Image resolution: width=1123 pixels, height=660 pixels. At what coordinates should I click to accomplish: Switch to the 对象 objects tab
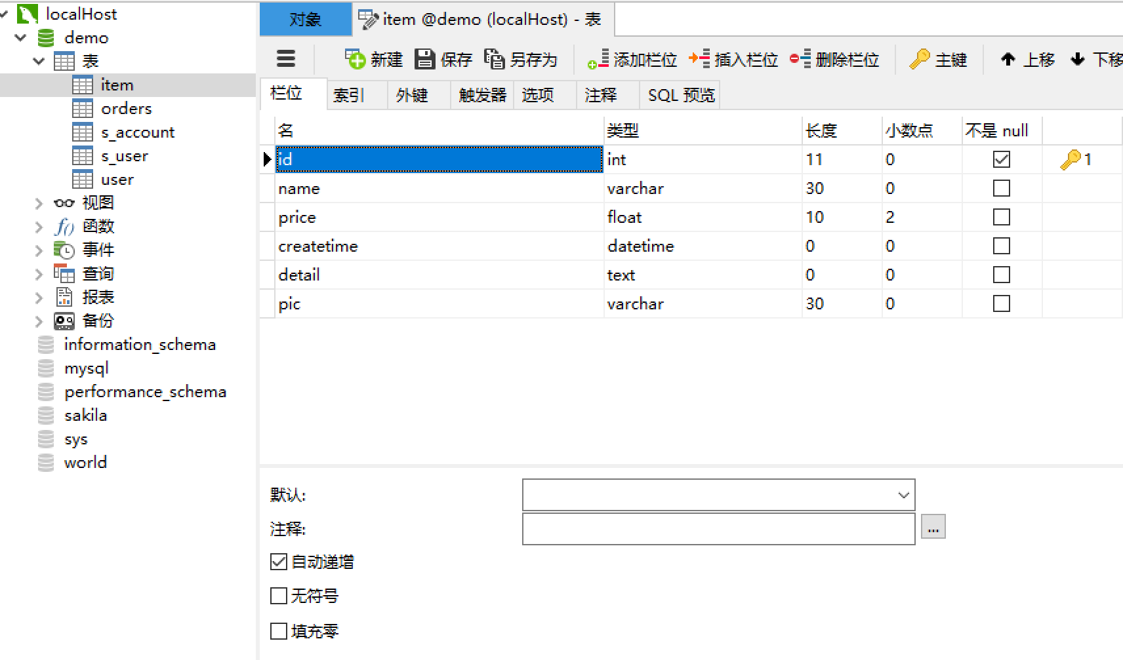point(306,19)
